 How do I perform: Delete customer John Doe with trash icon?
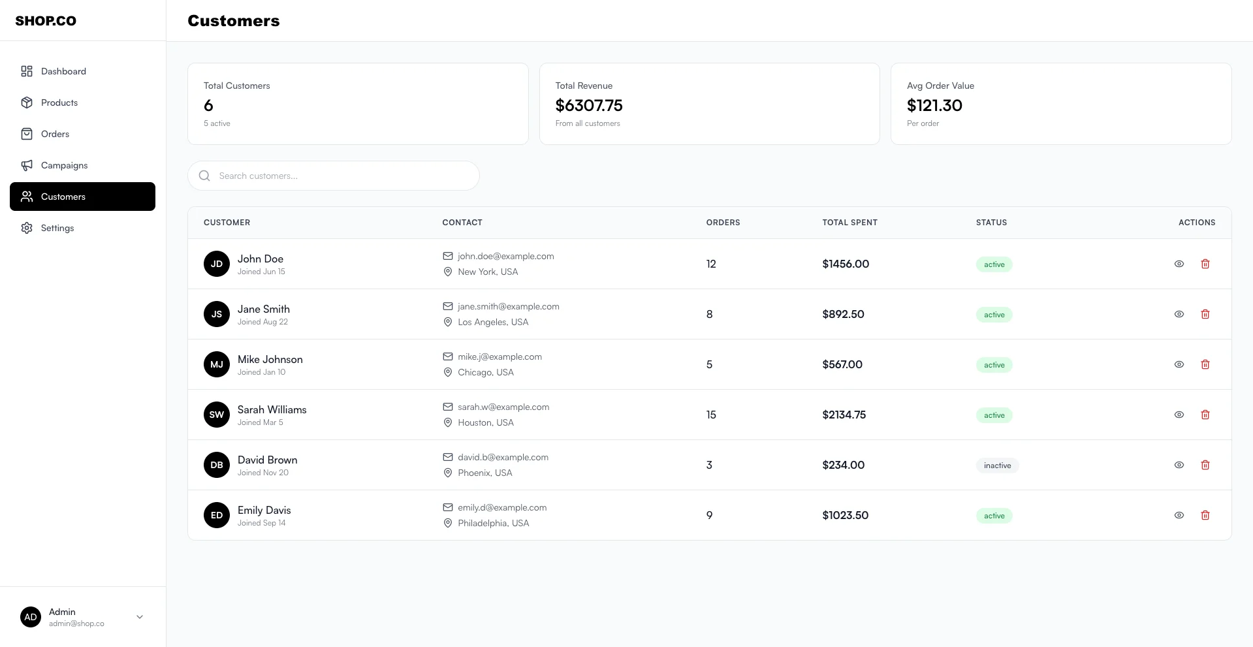click(1205, 264)
